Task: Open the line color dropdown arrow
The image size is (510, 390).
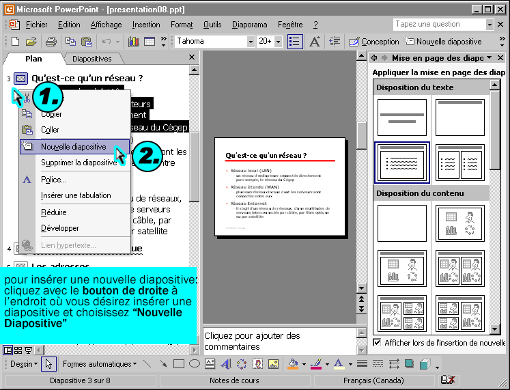Action: 327,364
